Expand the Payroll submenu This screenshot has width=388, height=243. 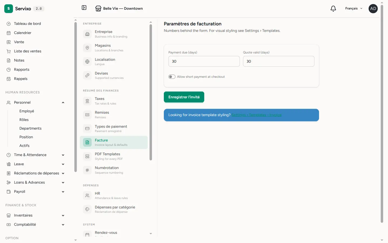[63, 192]
